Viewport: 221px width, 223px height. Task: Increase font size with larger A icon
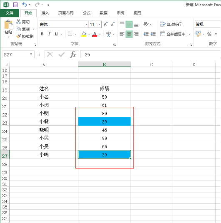[105, 24]
